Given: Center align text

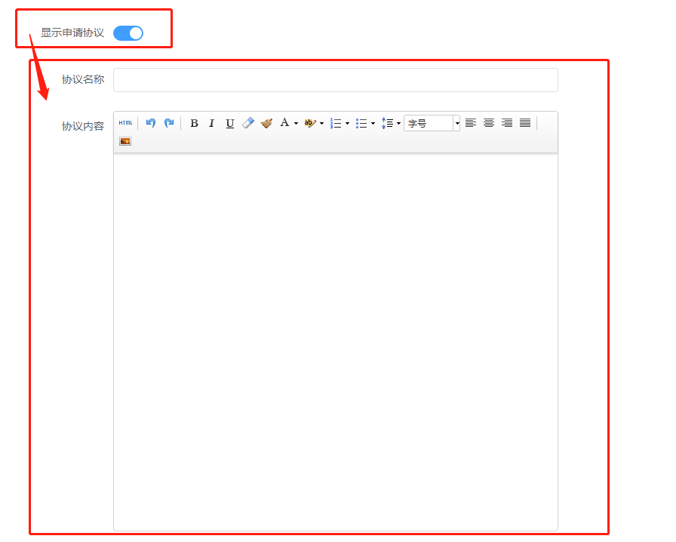Looking at the screenshot, I should (x=489, y=123).
